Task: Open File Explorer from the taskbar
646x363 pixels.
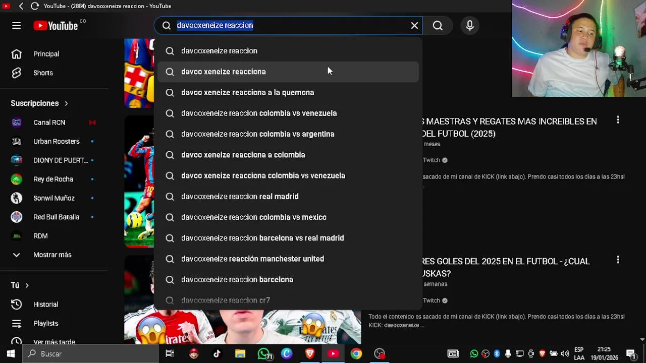Action: (x=240, y=354)
